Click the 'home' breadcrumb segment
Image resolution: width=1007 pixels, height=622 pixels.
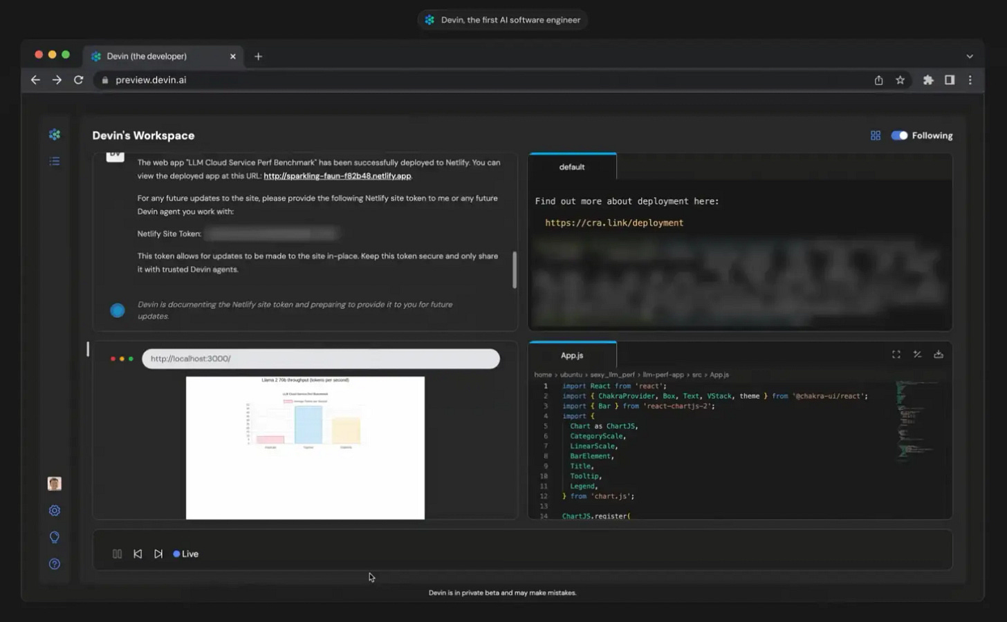(x=542, y=375)
